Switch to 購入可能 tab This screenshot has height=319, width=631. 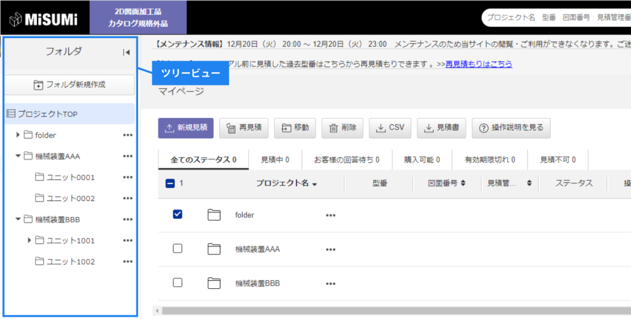(422, 160)
